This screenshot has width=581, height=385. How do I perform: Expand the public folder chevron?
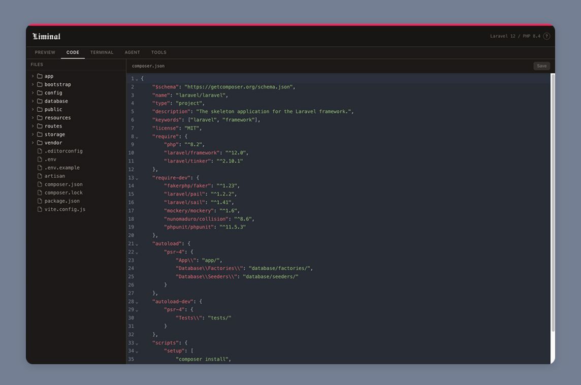(33, 109)
